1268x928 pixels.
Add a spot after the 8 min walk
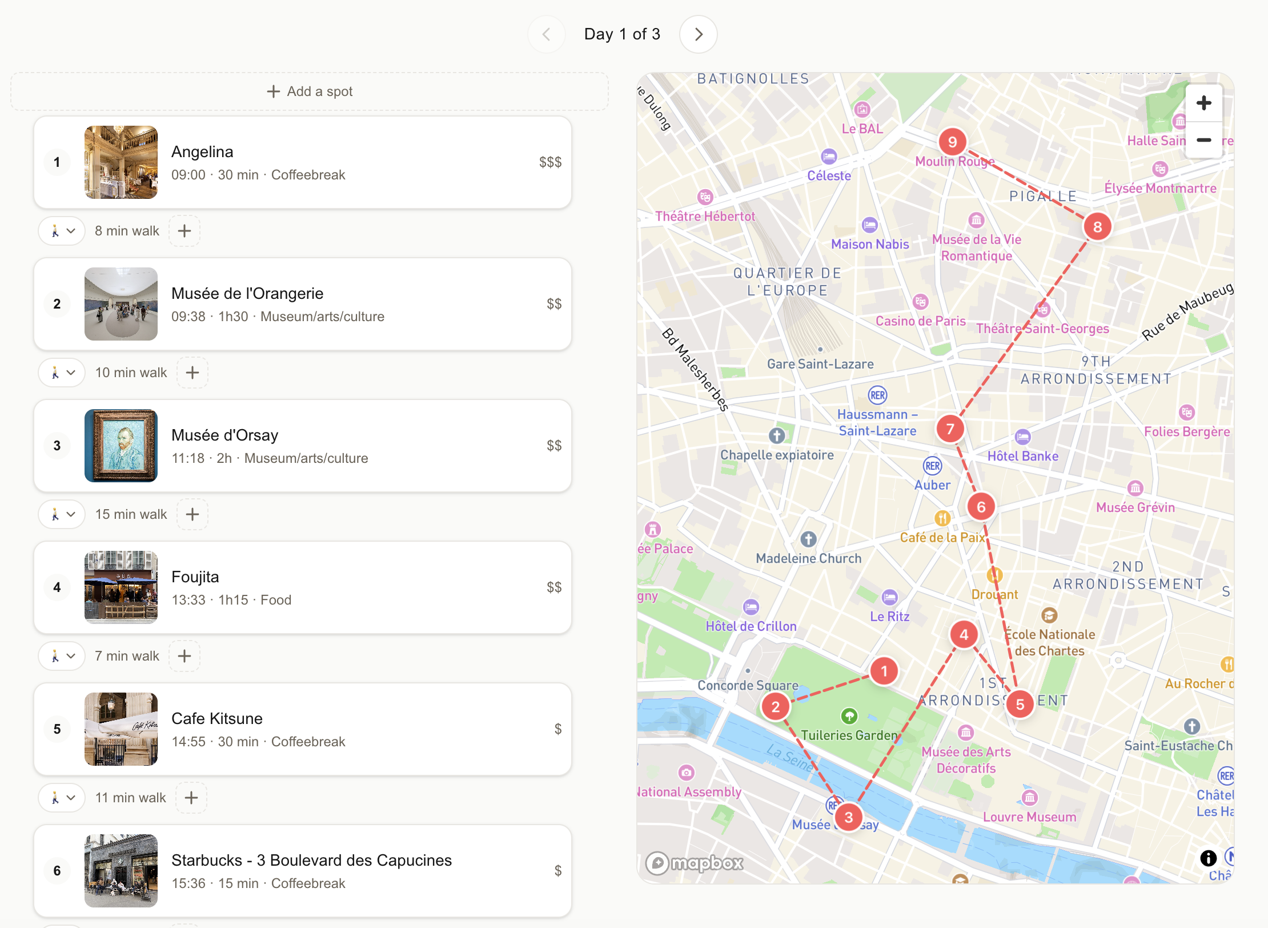tap(184, 231)
